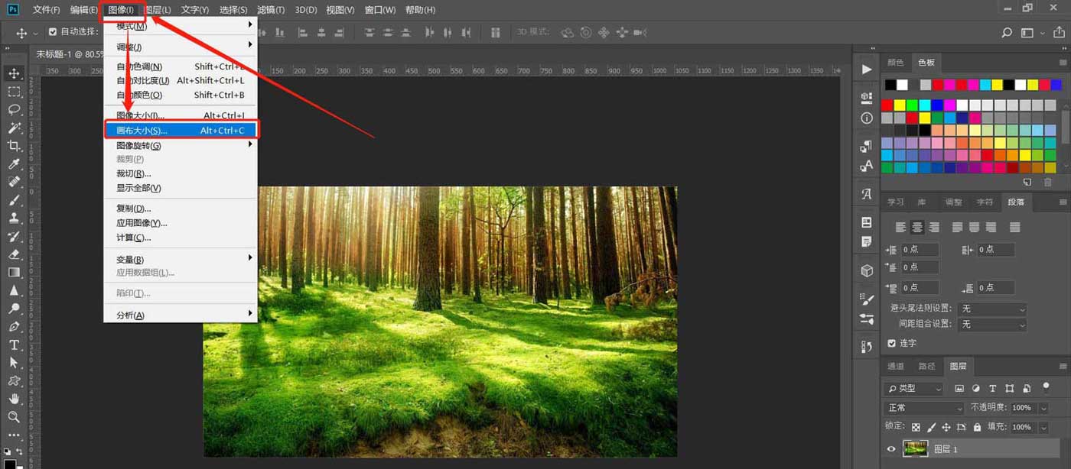The width and height of the screenshot is (1071, 469).
Task: Select the Horizontal Type tool
Action: point(14,344)
